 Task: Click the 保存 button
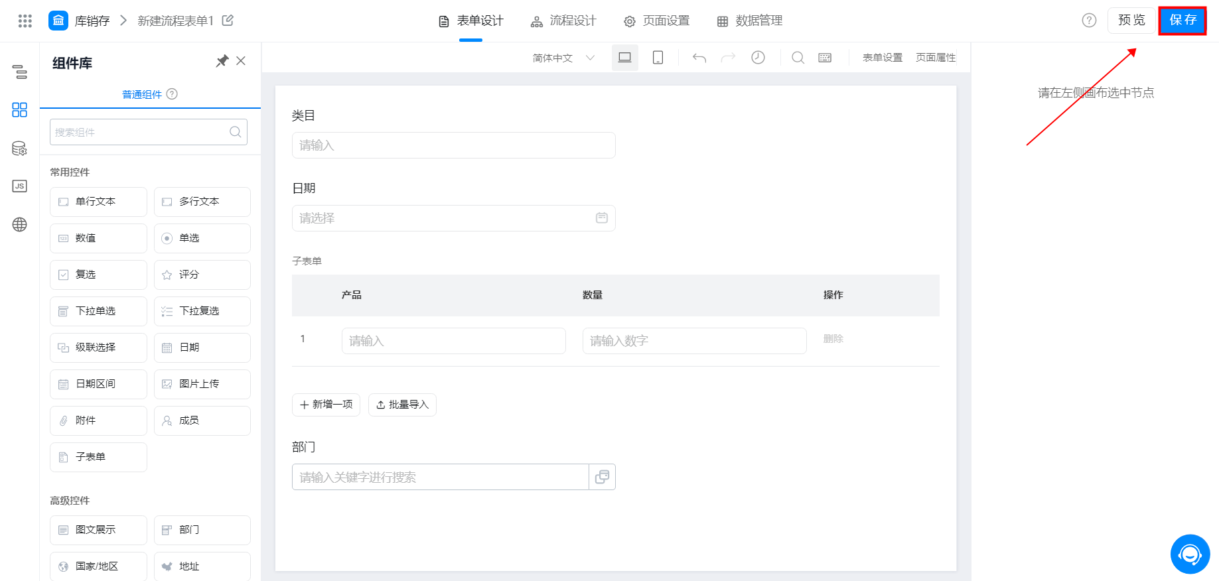(1182, 21)
